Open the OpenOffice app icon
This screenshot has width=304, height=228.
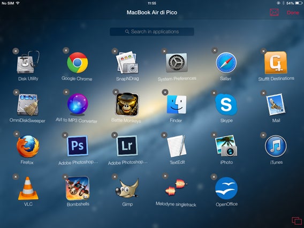point(226,188)
